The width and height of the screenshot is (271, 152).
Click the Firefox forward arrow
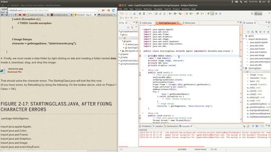point(108,10)
